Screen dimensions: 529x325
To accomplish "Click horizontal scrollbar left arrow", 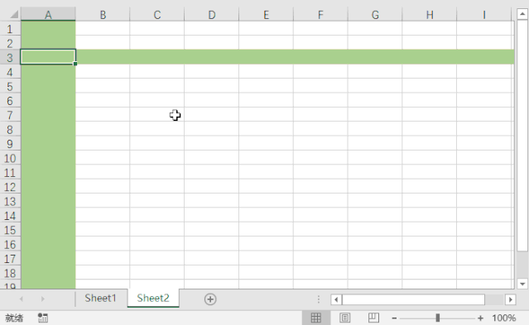I will (336, 299).
